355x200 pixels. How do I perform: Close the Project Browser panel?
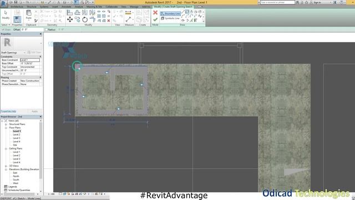[40, 117]
